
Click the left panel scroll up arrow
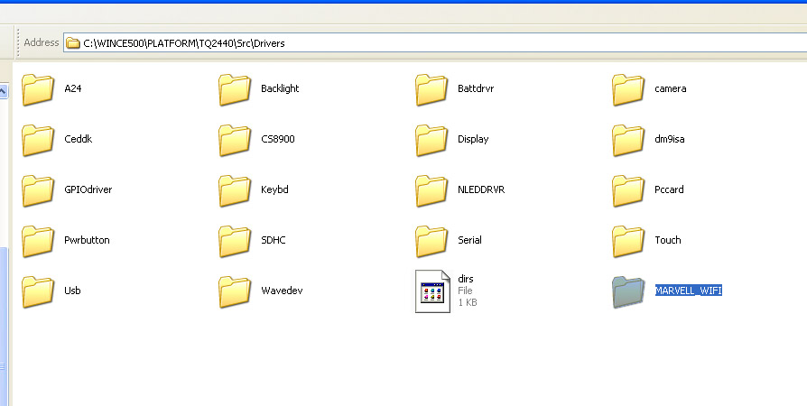coord(3,92)
